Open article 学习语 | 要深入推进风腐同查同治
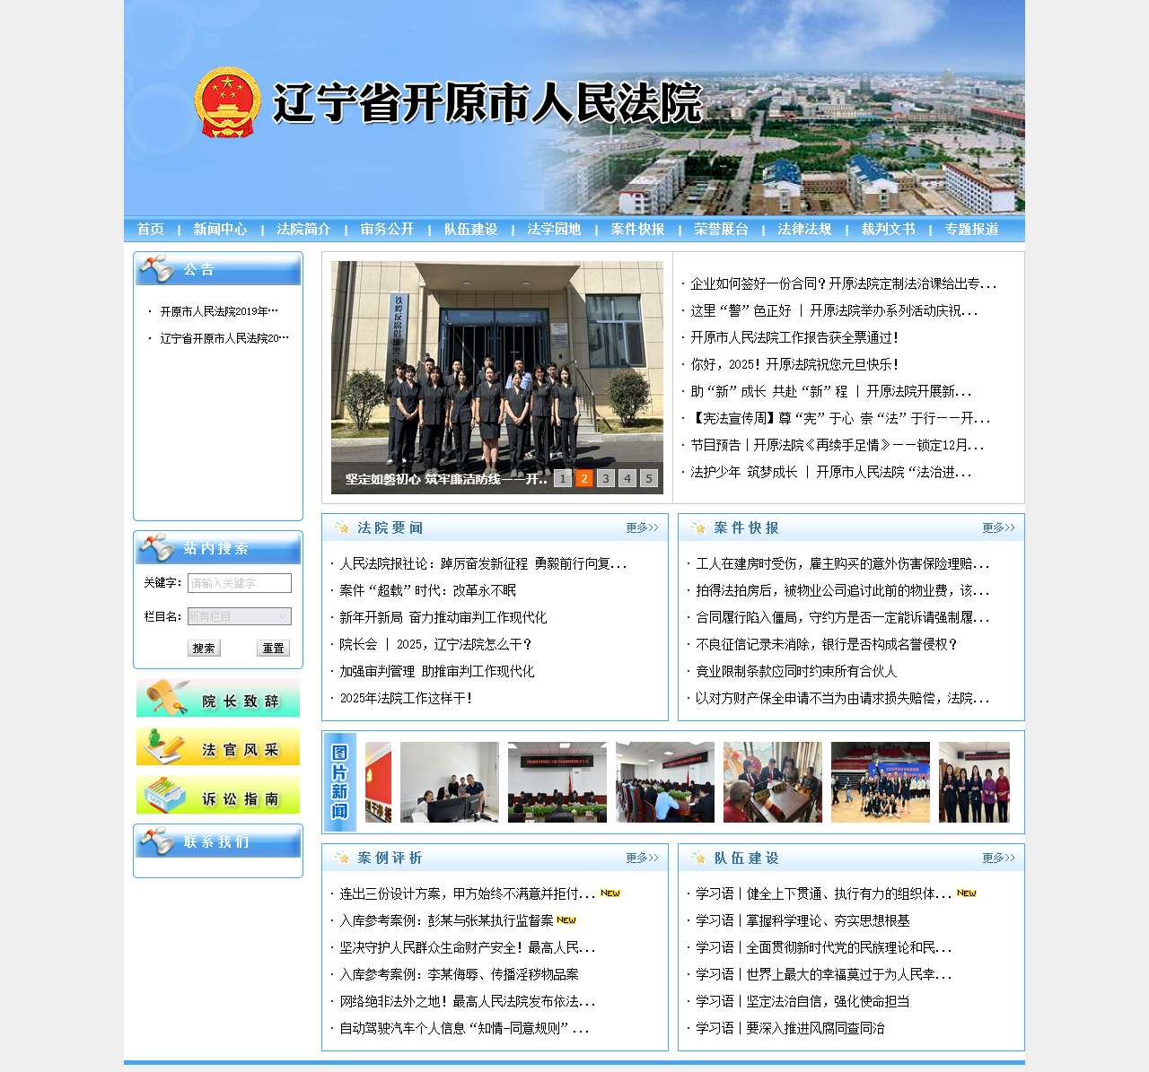This screenshot has height=1072, width=1149. [x=790, y=1028]
